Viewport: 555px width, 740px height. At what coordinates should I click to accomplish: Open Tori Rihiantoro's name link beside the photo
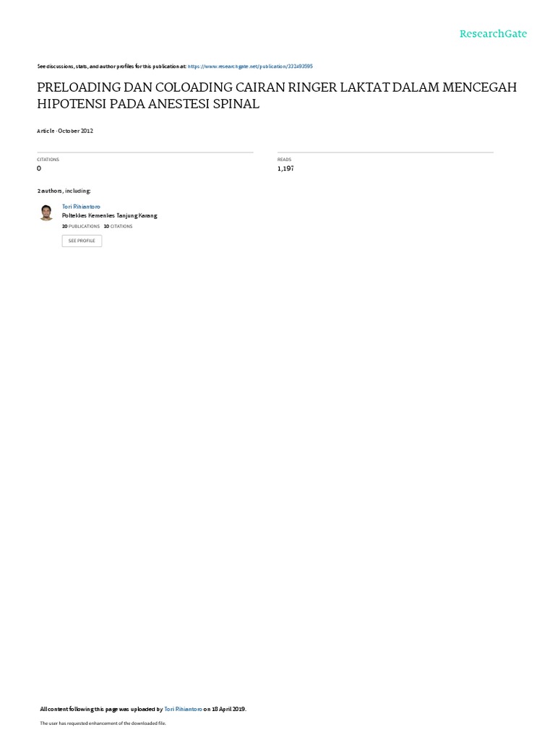pyautogui.click(x=81, y=207)
